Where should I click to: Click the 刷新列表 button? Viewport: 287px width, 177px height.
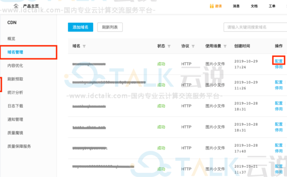(110, 27)
